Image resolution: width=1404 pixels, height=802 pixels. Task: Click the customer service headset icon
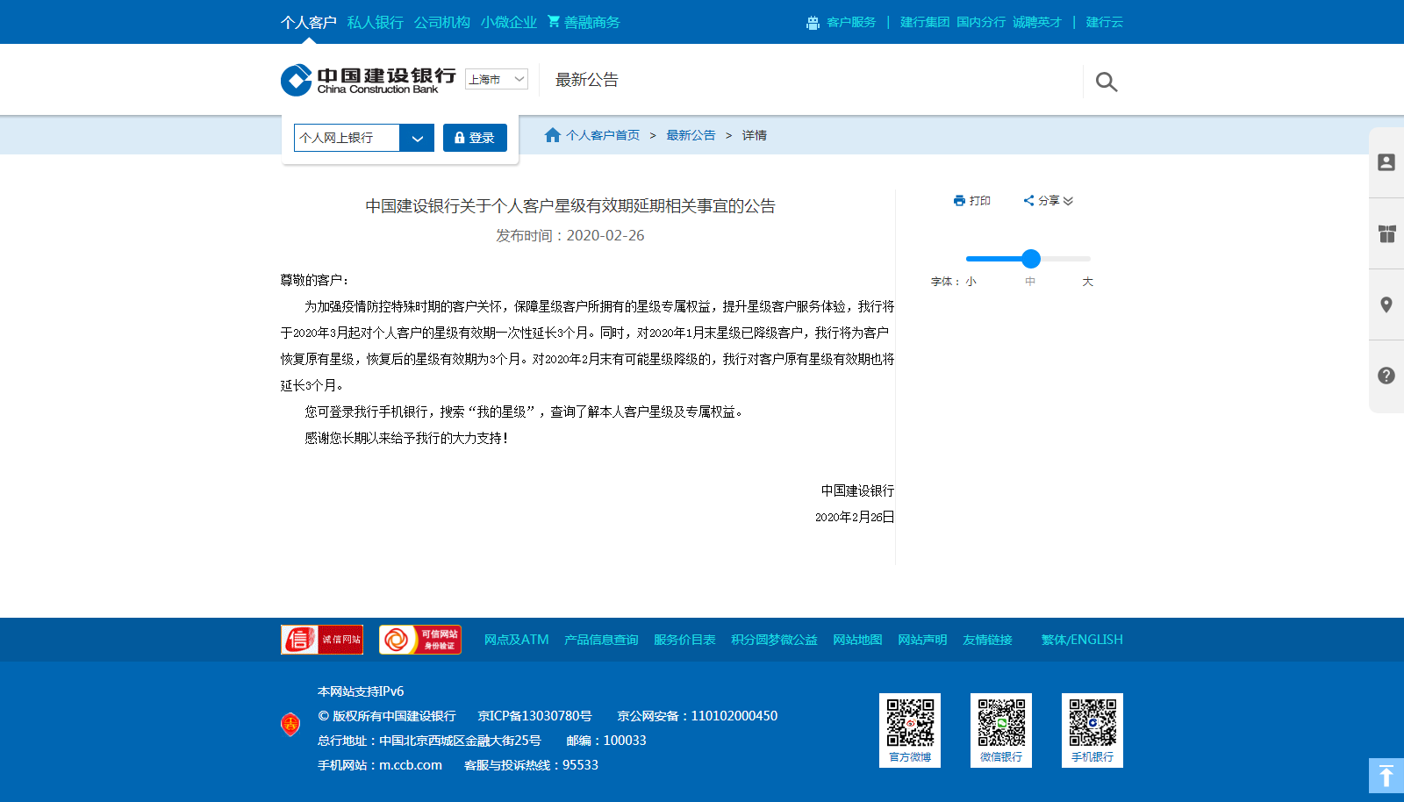click(x=812, y=22)
